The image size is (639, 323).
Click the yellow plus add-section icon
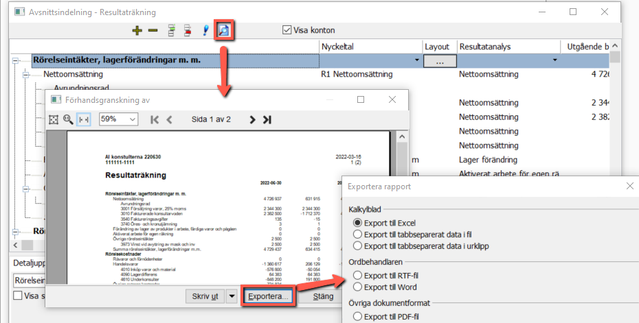pos(137,30)
